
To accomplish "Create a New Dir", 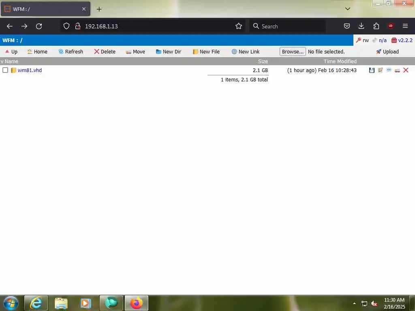I will tap(169, 51).
